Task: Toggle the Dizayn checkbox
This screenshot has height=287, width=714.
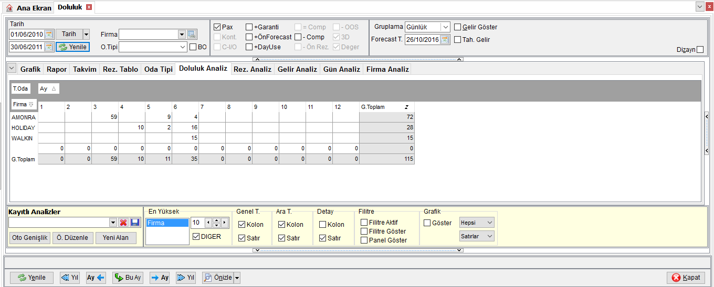Action: pyautogui.click(x=700, y=50)
